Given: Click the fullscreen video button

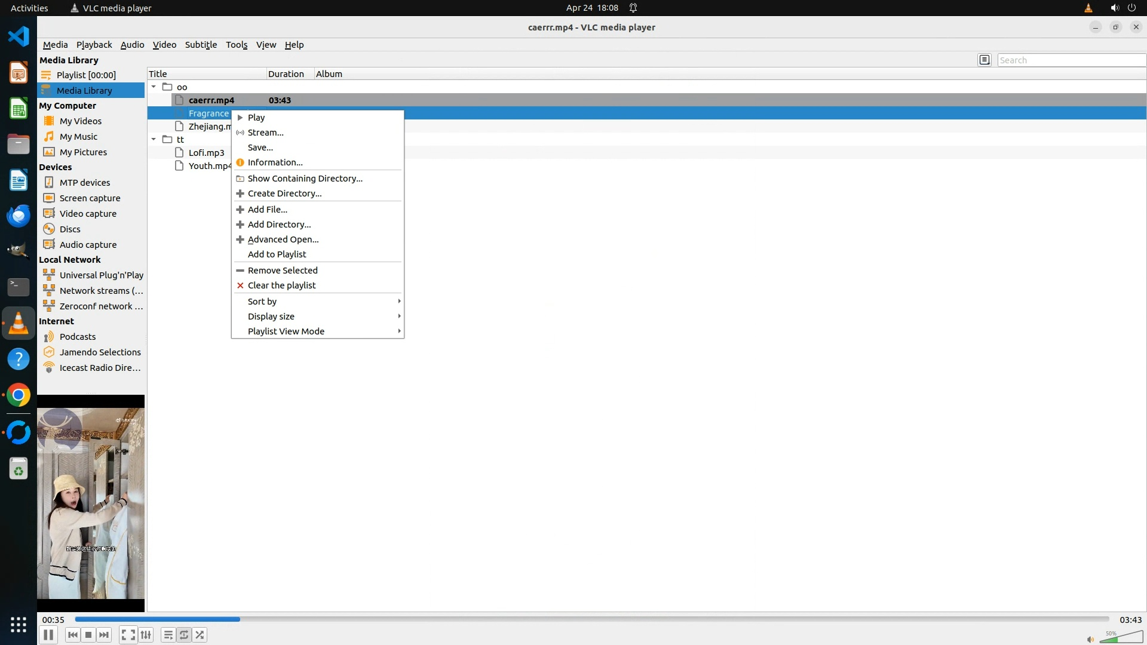Looking at the screenshot, I should tap(128, 635).
